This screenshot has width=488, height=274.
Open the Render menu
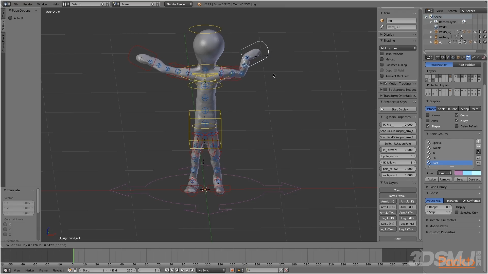(x=28, y=4)
